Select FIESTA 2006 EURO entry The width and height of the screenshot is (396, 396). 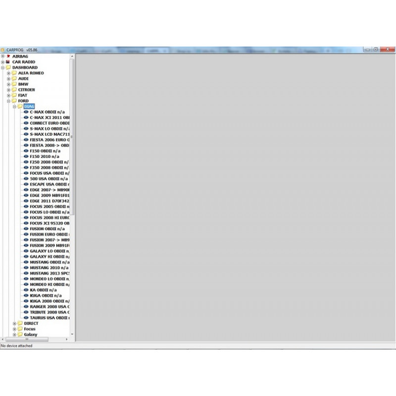click(x=49, y=140)
